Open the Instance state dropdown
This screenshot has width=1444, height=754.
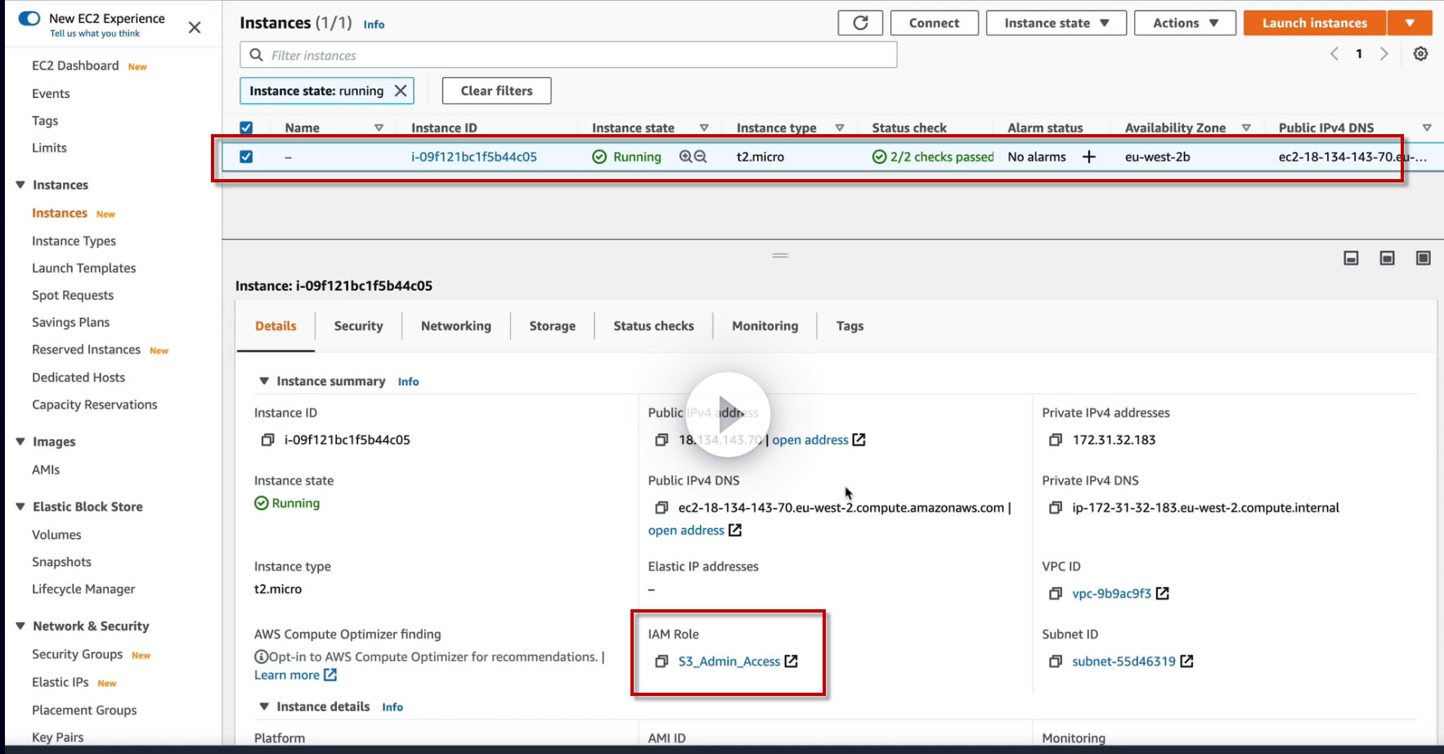click(x=1056, y=23)
